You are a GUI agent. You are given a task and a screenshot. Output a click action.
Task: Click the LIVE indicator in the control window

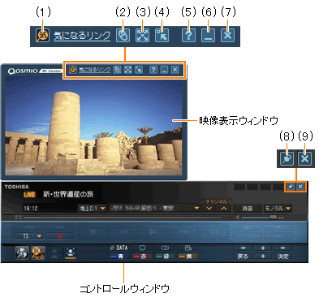[29, 195]
